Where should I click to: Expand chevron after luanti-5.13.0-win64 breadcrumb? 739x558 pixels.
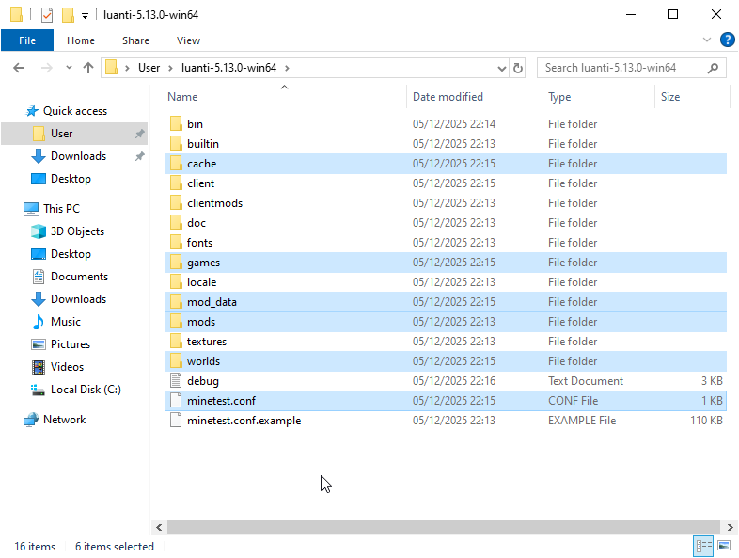[x=287, y=68]
